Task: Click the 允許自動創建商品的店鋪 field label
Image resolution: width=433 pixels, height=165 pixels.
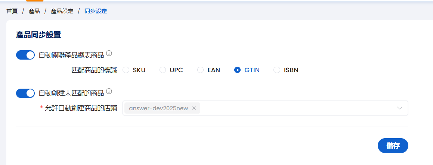Action: coord(81,108)
